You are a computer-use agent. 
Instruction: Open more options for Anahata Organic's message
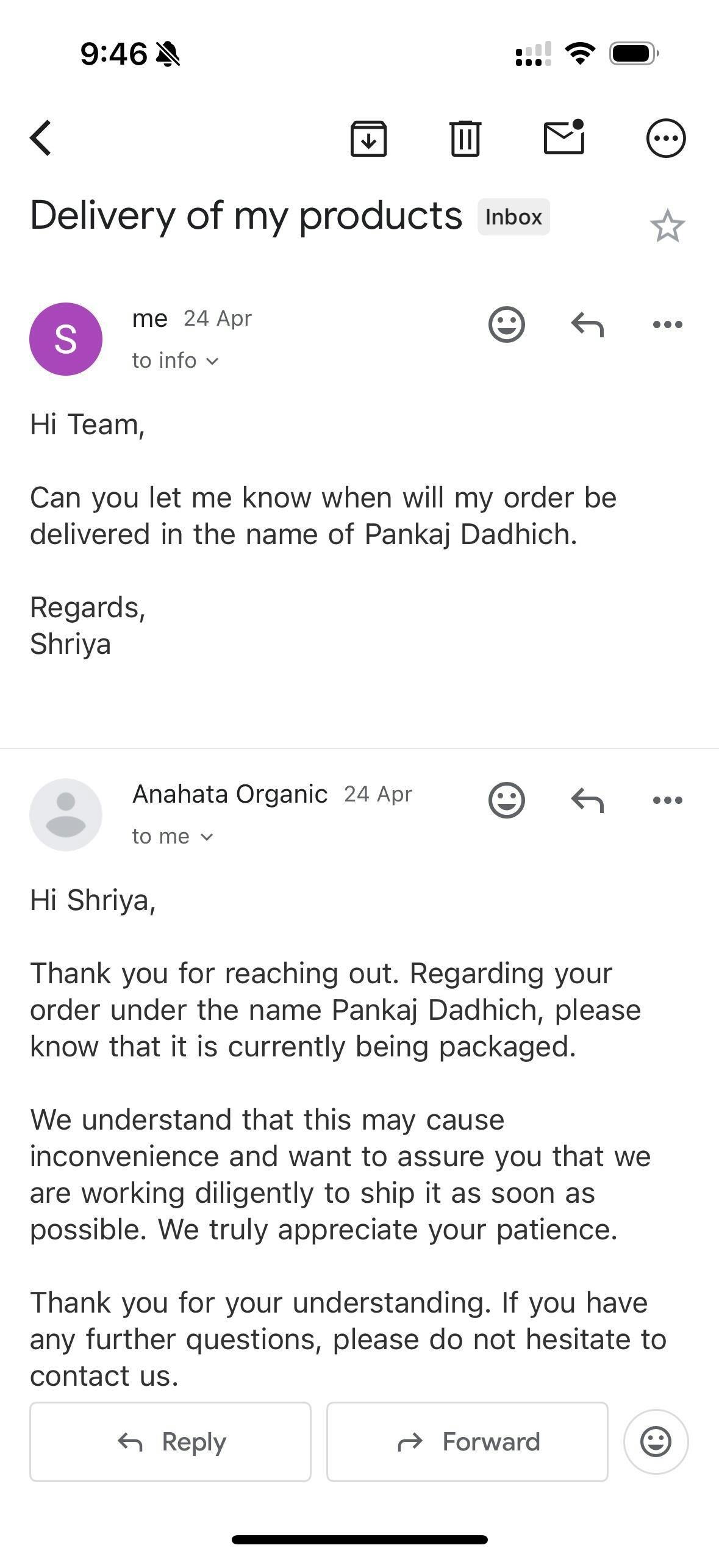[x=667, y=800]
